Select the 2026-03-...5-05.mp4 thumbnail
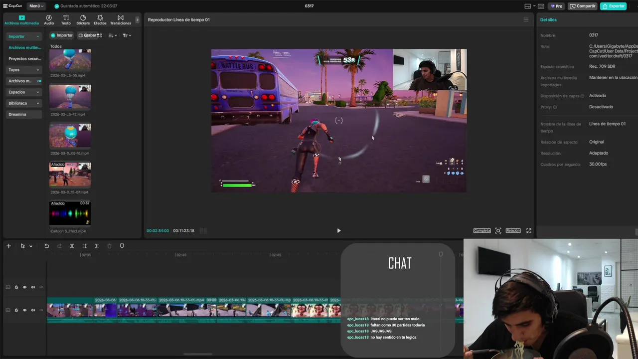 click(70, 60)
